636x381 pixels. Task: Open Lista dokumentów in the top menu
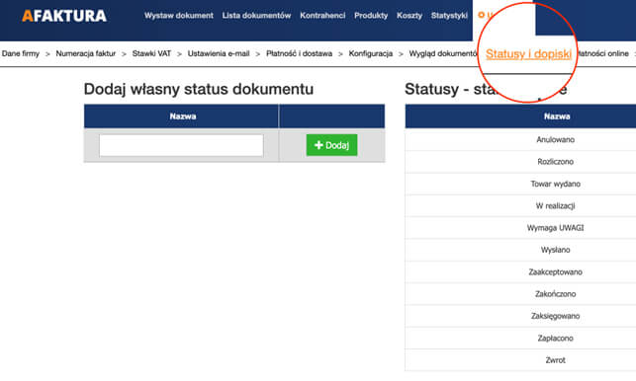coord(256,16)
